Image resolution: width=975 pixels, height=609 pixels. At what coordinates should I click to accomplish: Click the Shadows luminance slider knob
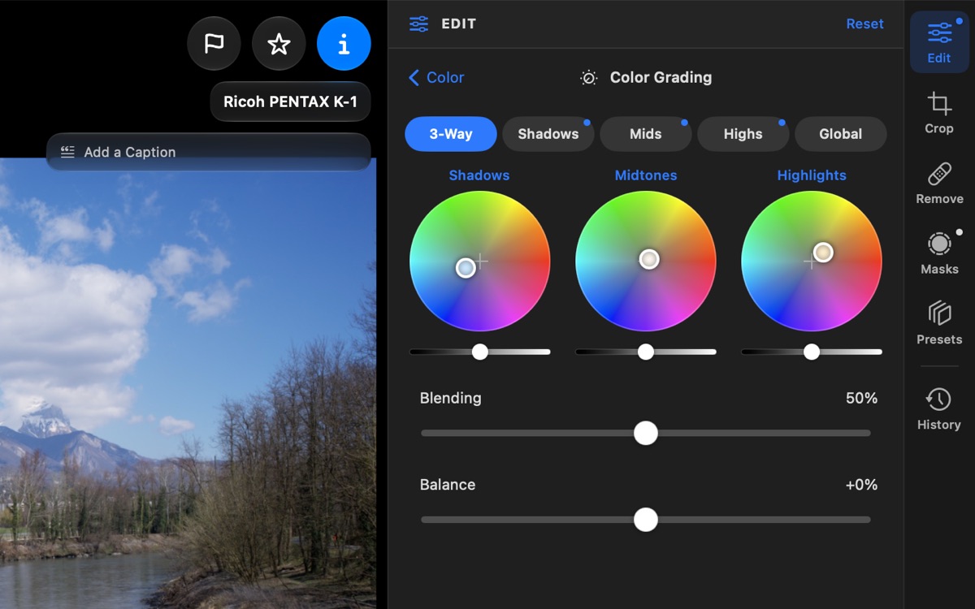pyautogui.click(x=480, y=352)
